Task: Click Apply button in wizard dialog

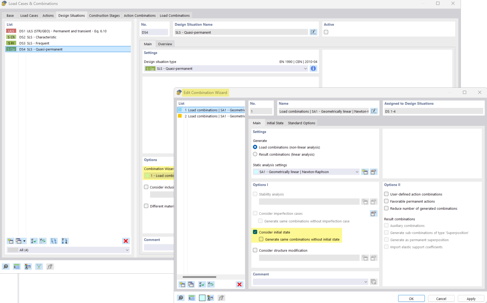Action: (x=471, y=298)
